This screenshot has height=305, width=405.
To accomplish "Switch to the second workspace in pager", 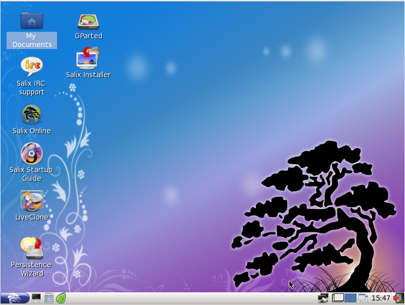I will point(350,298).
